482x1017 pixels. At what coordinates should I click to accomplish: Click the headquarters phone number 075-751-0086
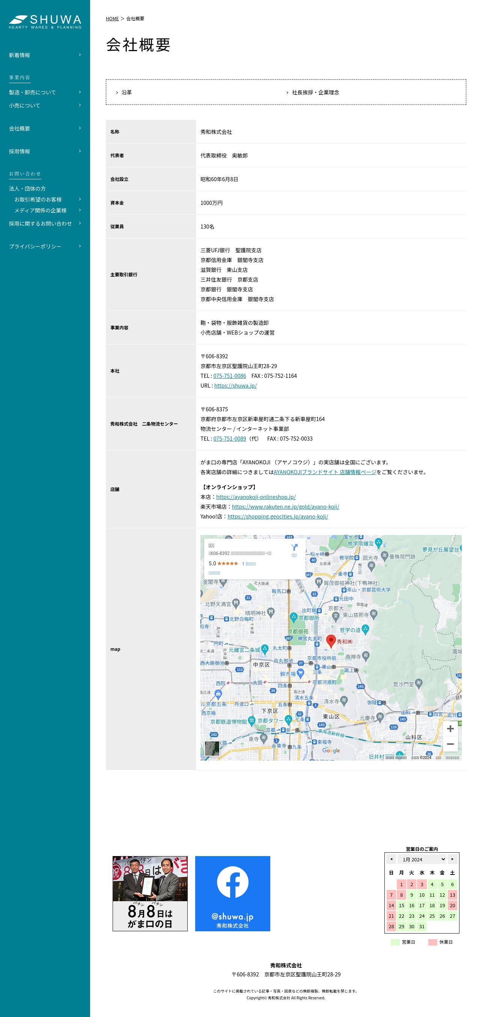pos(229,376)
